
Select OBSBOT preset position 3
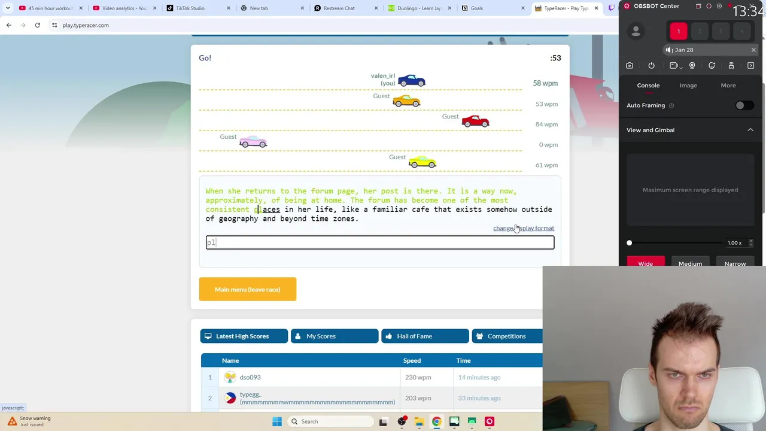[x=721, y=31]
